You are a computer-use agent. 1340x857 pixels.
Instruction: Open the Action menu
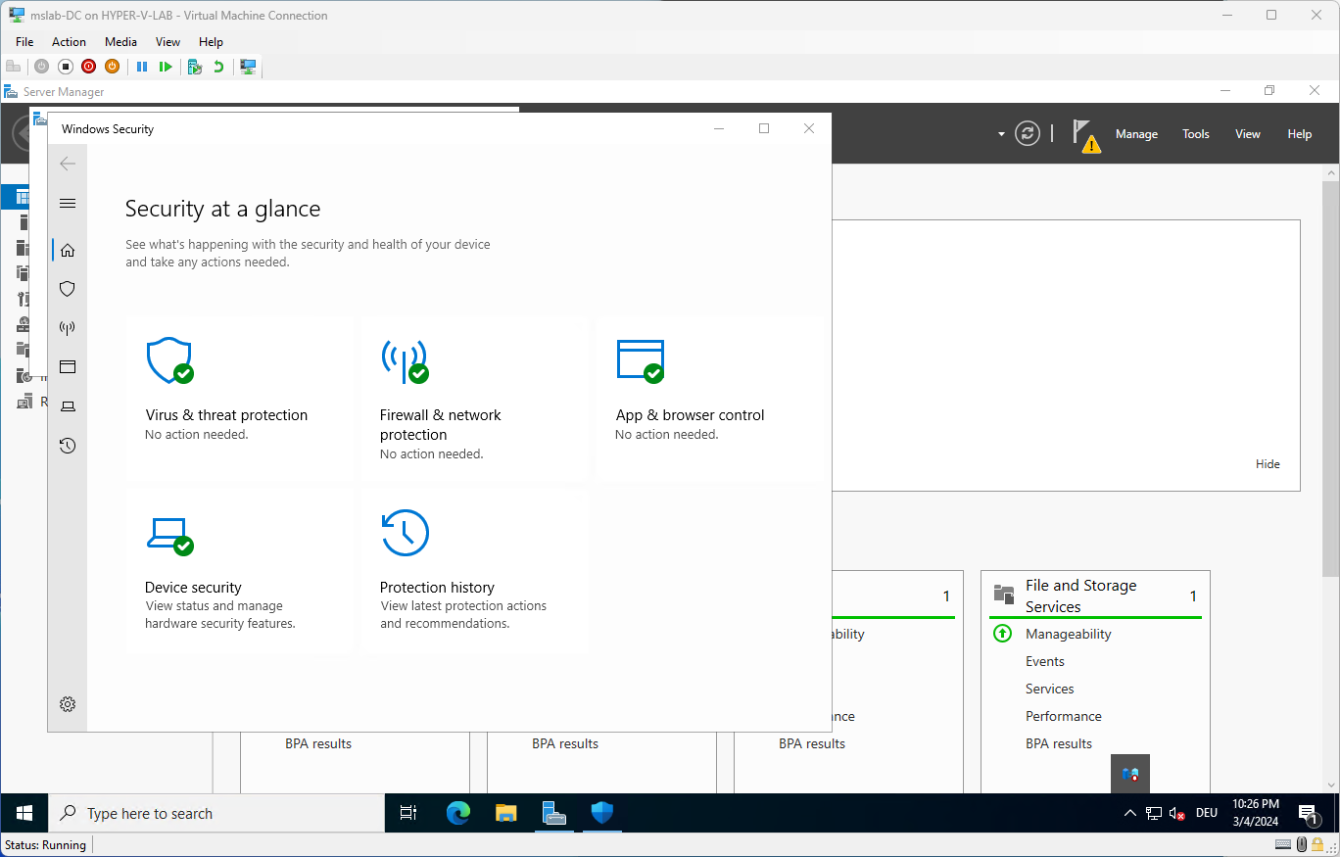[x=69, y=41]
